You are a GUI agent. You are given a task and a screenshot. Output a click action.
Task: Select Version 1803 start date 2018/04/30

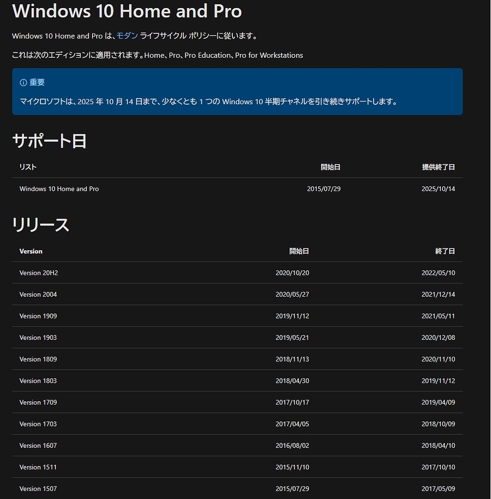click(292, 381)
